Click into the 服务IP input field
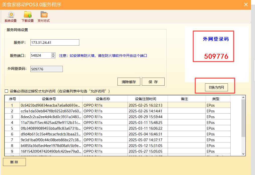This screenshot has width=255, height=175. click(54, 43)
